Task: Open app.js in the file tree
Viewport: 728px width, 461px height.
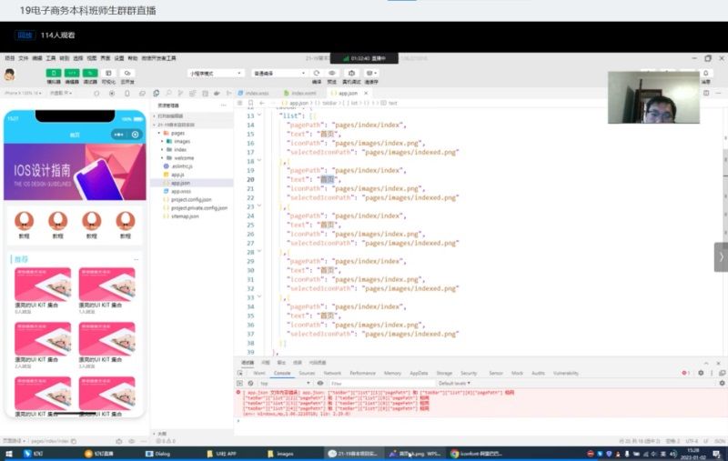Action: tap(177, 175)
